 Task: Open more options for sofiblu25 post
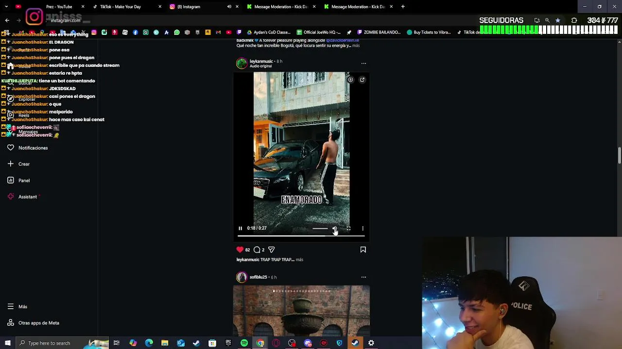pos(363,277)
